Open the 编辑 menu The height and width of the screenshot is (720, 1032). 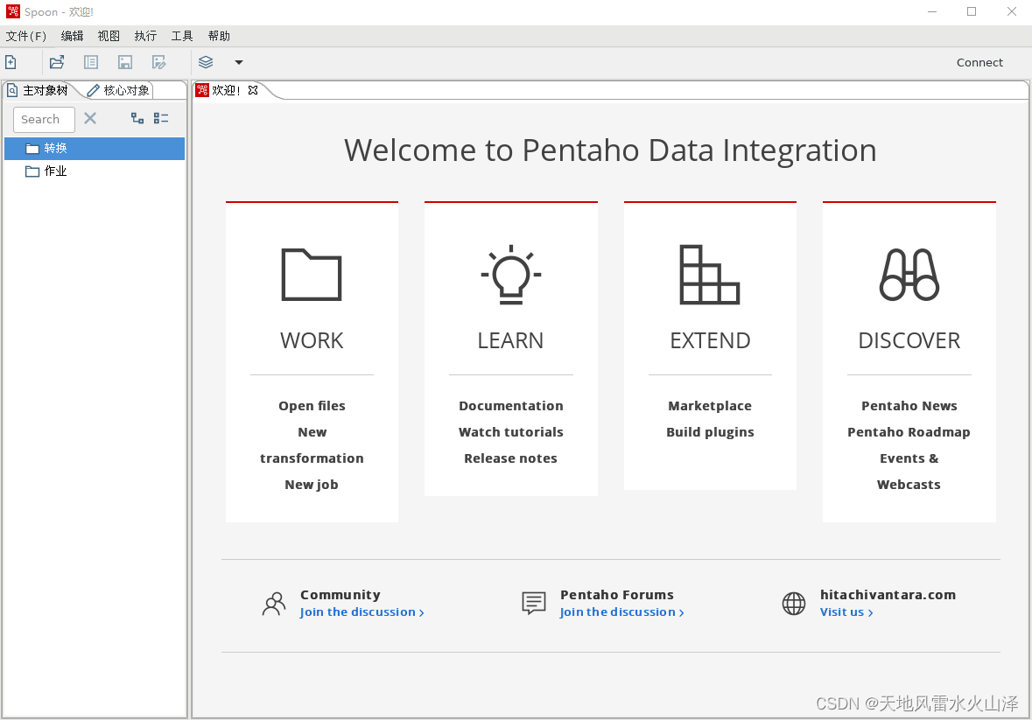(x=73, y=36)
